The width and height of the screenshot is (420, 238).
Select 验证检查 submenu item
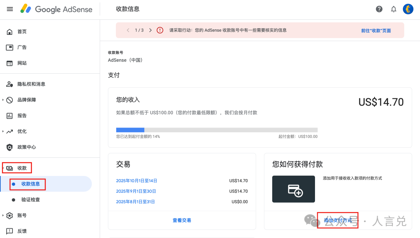[x=31, y=200]
